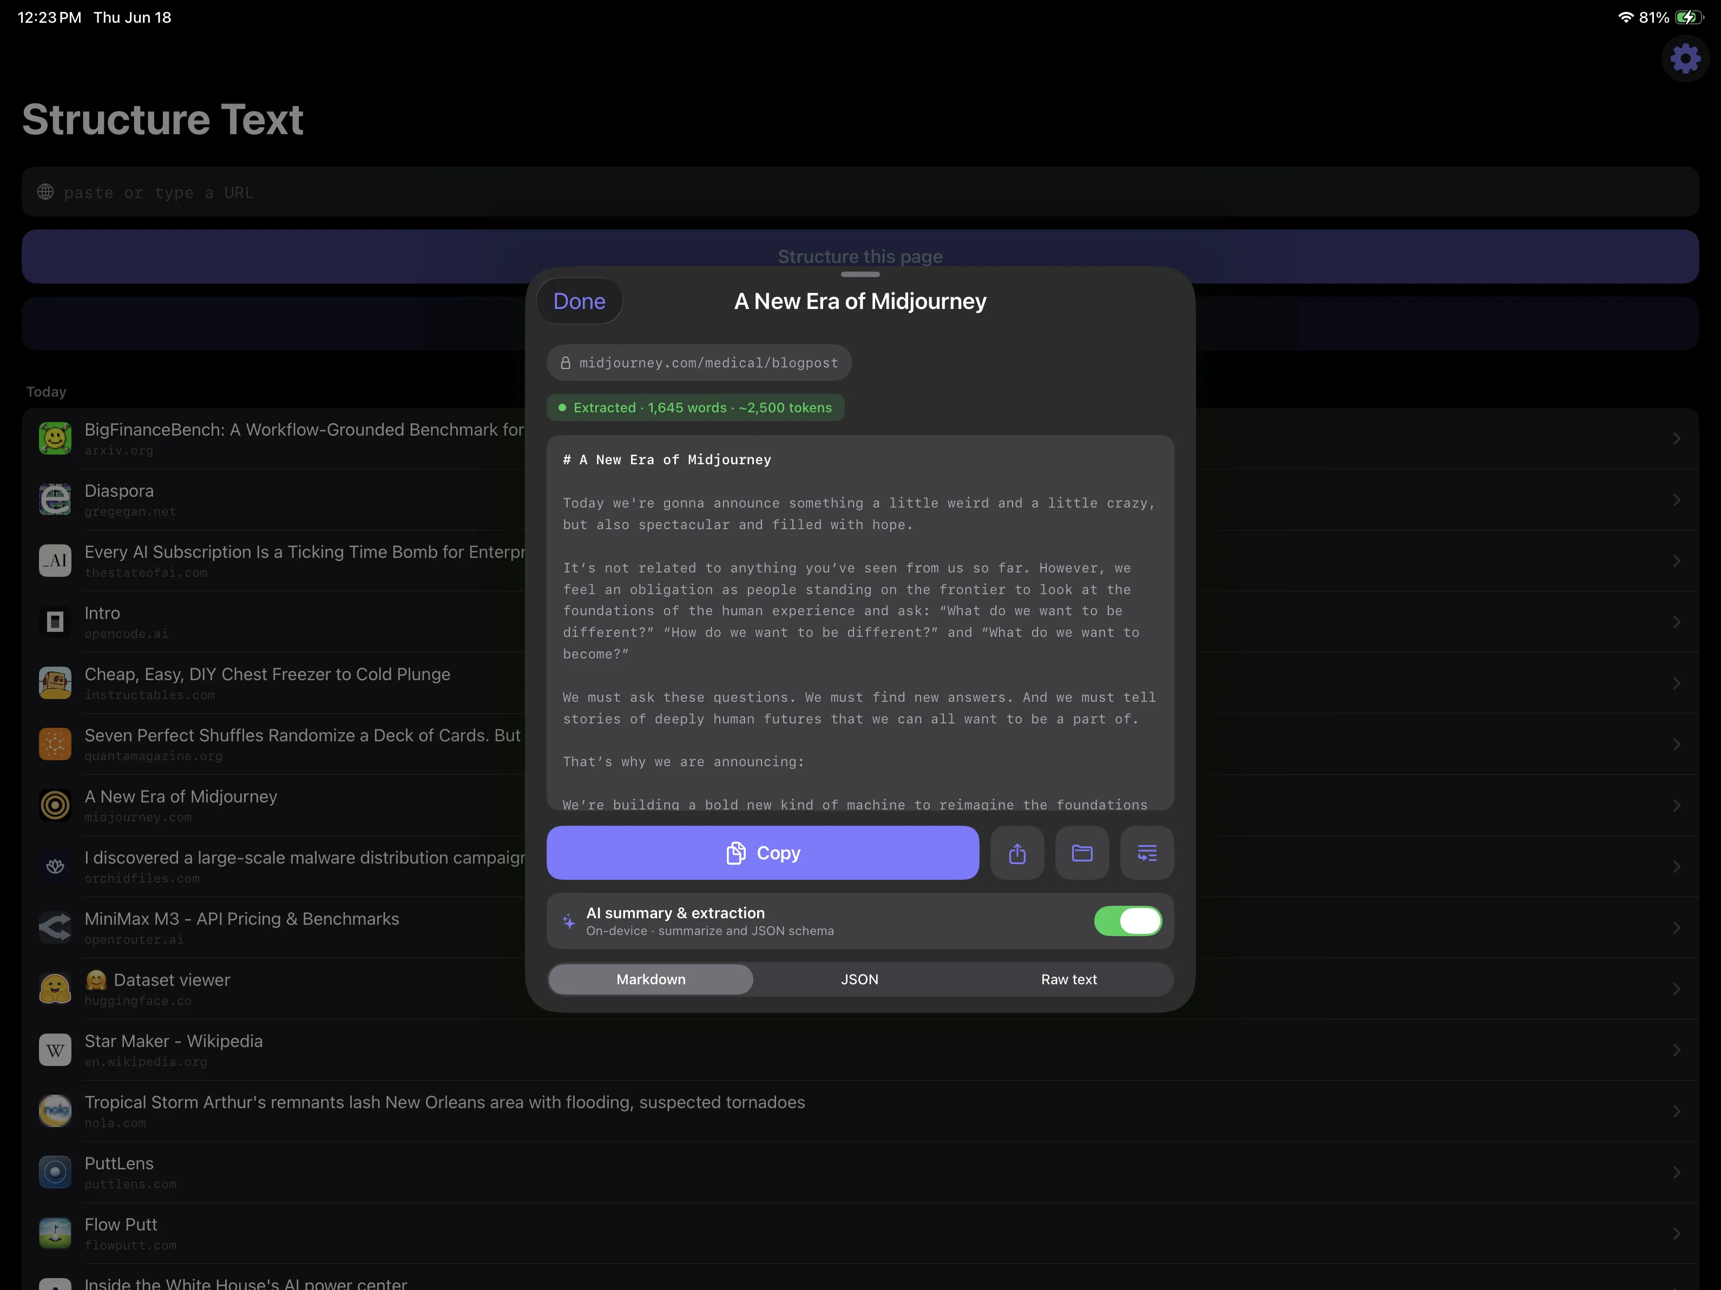Viewport: 1721px width, 1290px height.
Task: Switch to the Markdown tab
Action: [x=651, y=979]
